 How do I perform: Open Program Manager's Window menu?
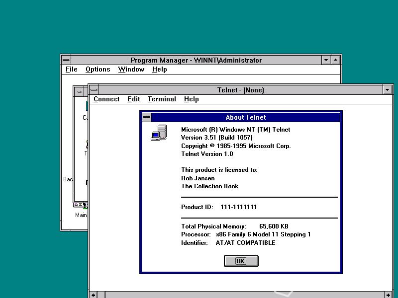[x=131, y=69]
